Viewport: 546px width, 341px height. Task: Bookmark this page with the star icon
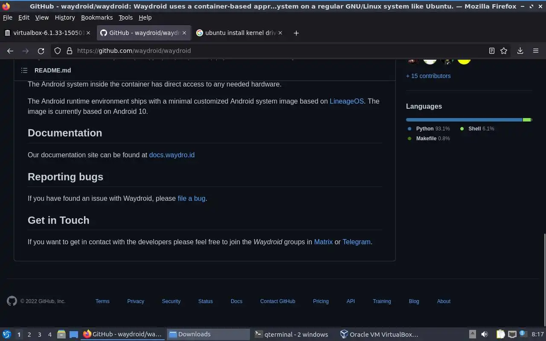point(504,51)
